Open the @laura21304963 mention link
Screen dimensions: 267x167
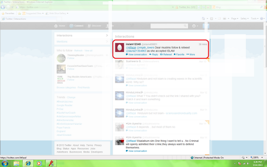136,51
